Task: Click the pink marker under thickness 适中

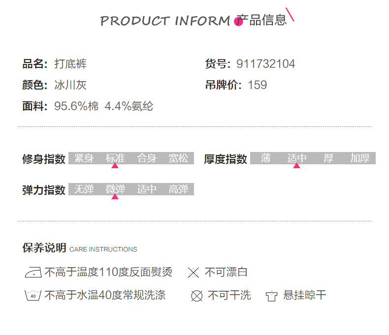Action: coord(296,166)
